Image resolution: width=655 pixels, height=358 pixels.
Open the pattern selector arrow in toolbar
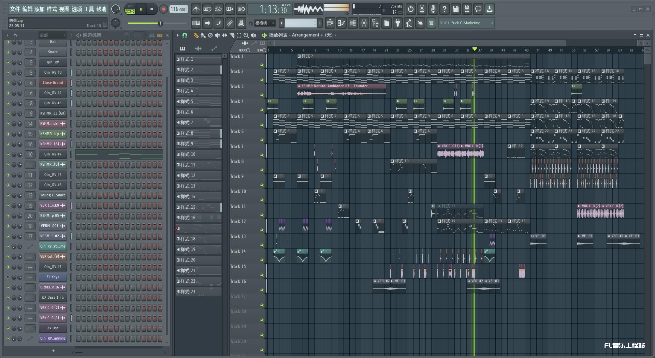click(281, 23)
